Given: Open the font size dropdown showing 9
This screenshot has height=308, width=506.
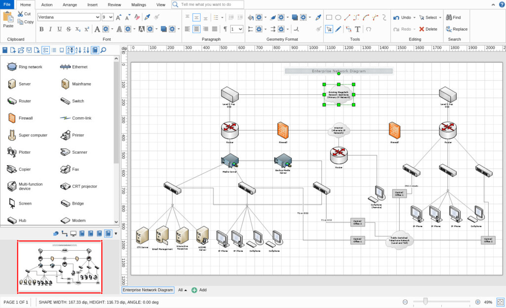Looking at the screenshot, I should click(x=111, y=17).
